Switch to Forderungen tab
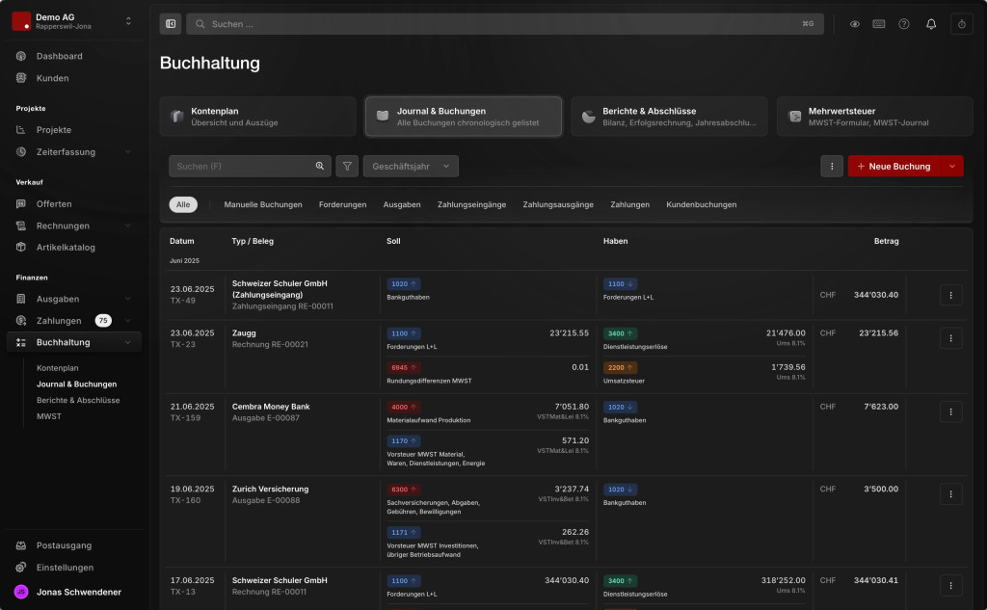Viewport: 987px width, 610px height. pyautogui.click(x=342, y=204)
